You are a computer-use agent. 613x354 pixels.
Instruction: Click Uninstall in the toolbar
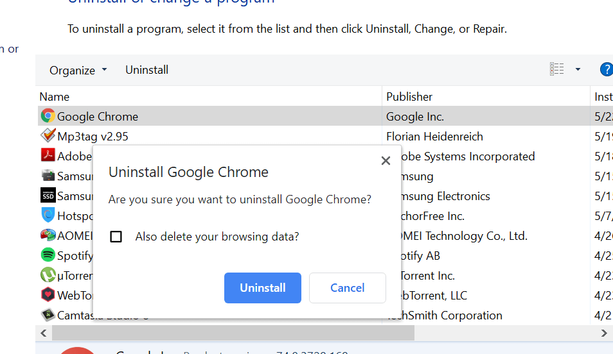(147, 71)
